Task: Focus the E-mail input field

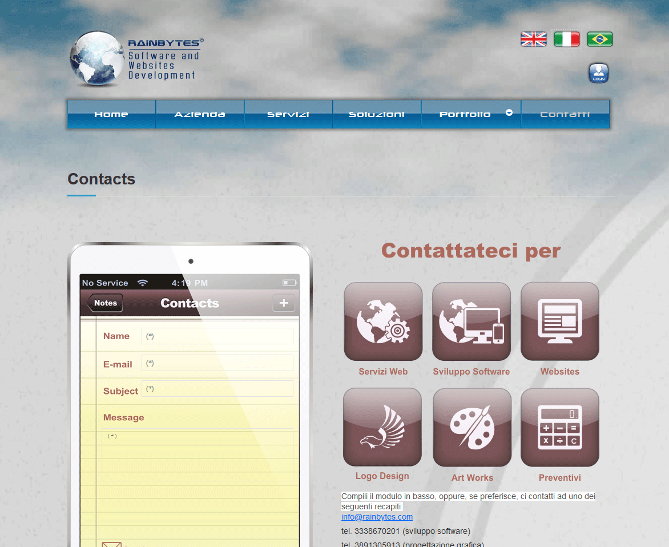Action: (217, 363)
